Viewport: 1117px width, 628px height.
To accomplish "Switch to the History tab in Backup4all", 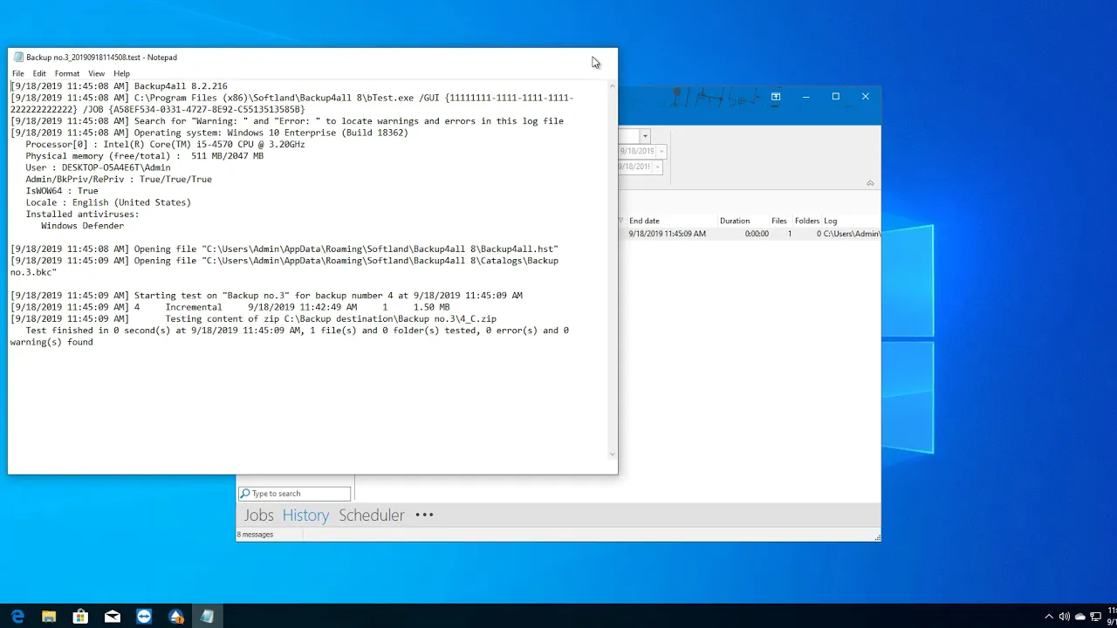I will [x=305, y=515].
